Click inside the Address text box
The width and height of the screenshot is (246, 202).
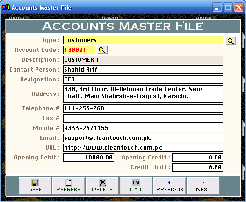(x=143, y=94)
